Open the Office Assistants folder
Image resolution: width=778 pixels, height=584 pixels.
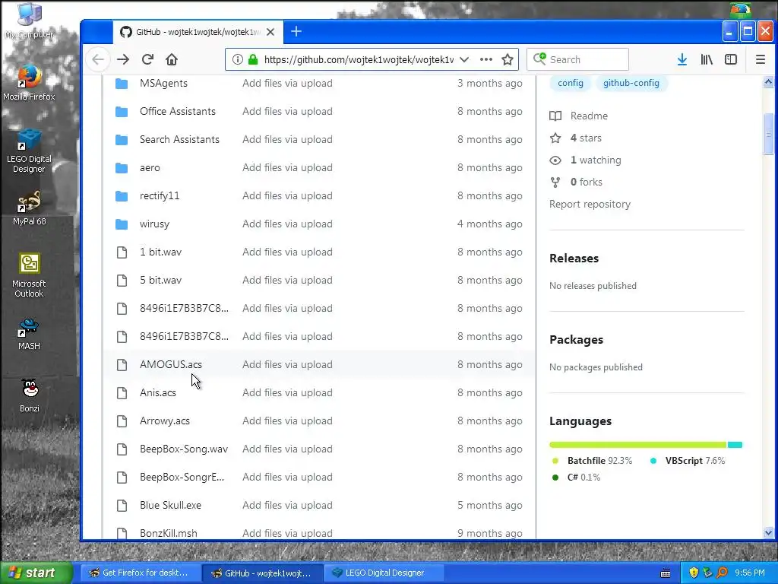point(178,111)
